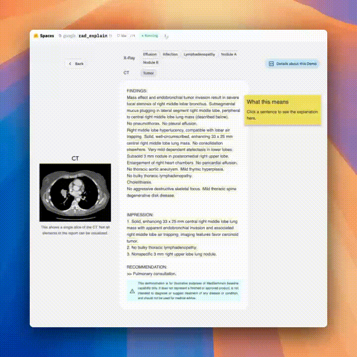The image size is (357, 357).
Task: Click the Details about this Demo icon
Action: click(x=271, y=63)
